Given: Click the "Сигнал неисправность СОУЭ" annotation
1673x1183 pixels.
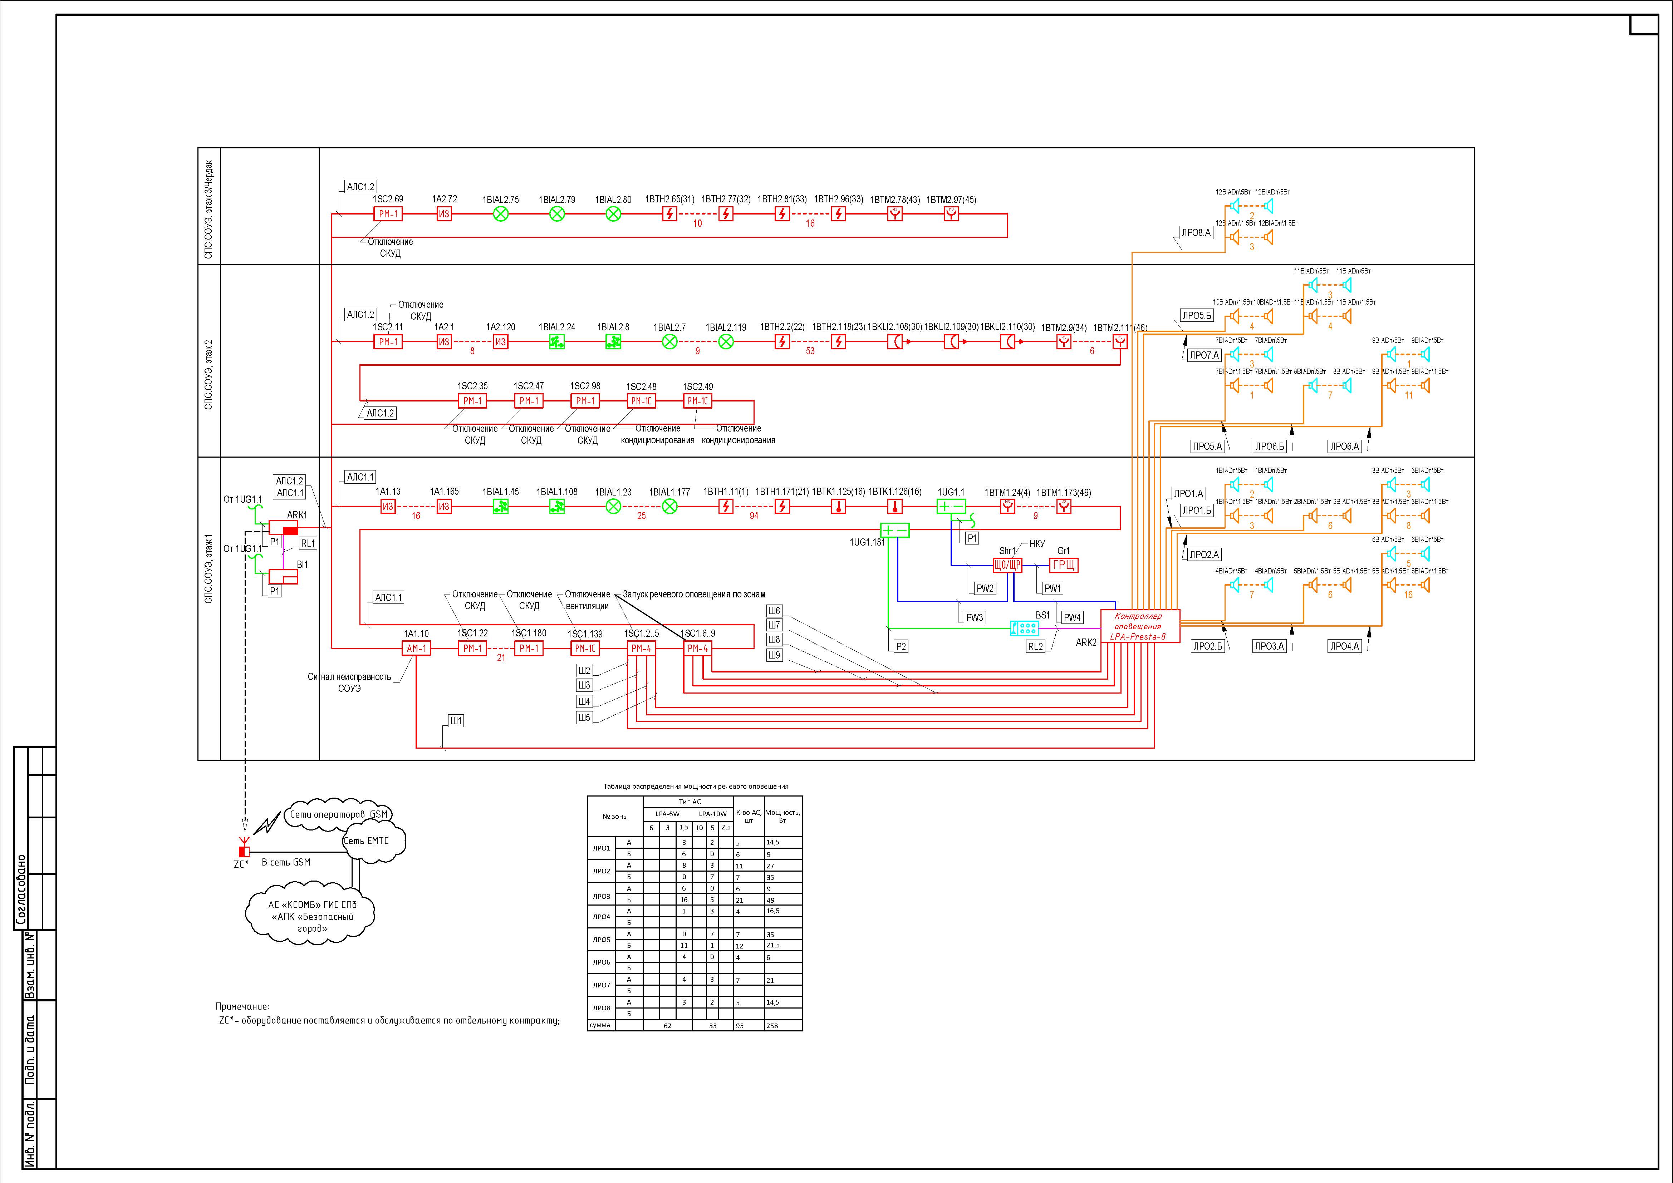Looking at the screenshot, I should 350,682.
